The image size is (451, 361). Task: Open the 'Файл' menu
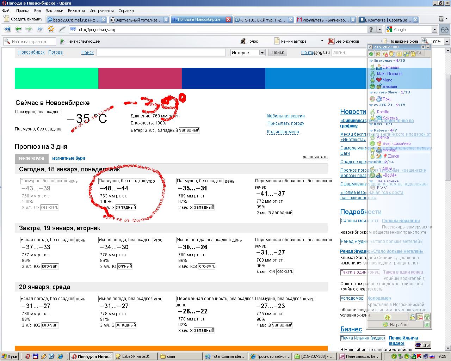point(7,11)
